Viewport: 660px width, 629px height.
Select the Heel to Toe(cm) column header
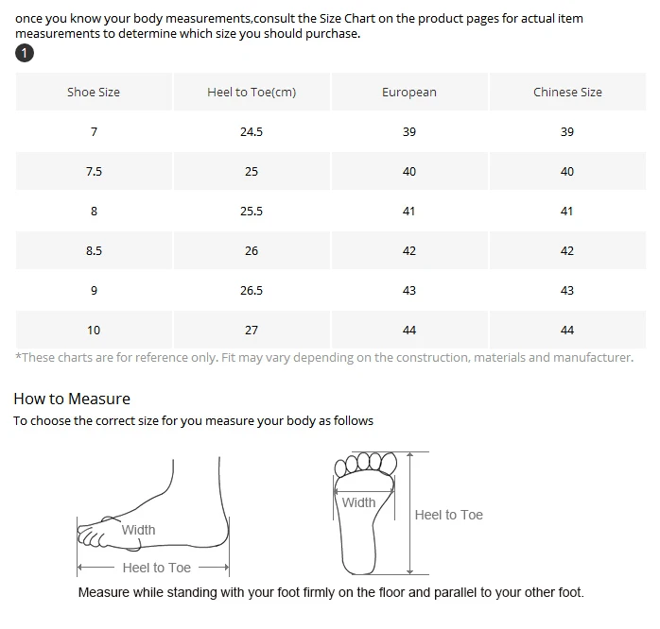(x=252, y=92)
